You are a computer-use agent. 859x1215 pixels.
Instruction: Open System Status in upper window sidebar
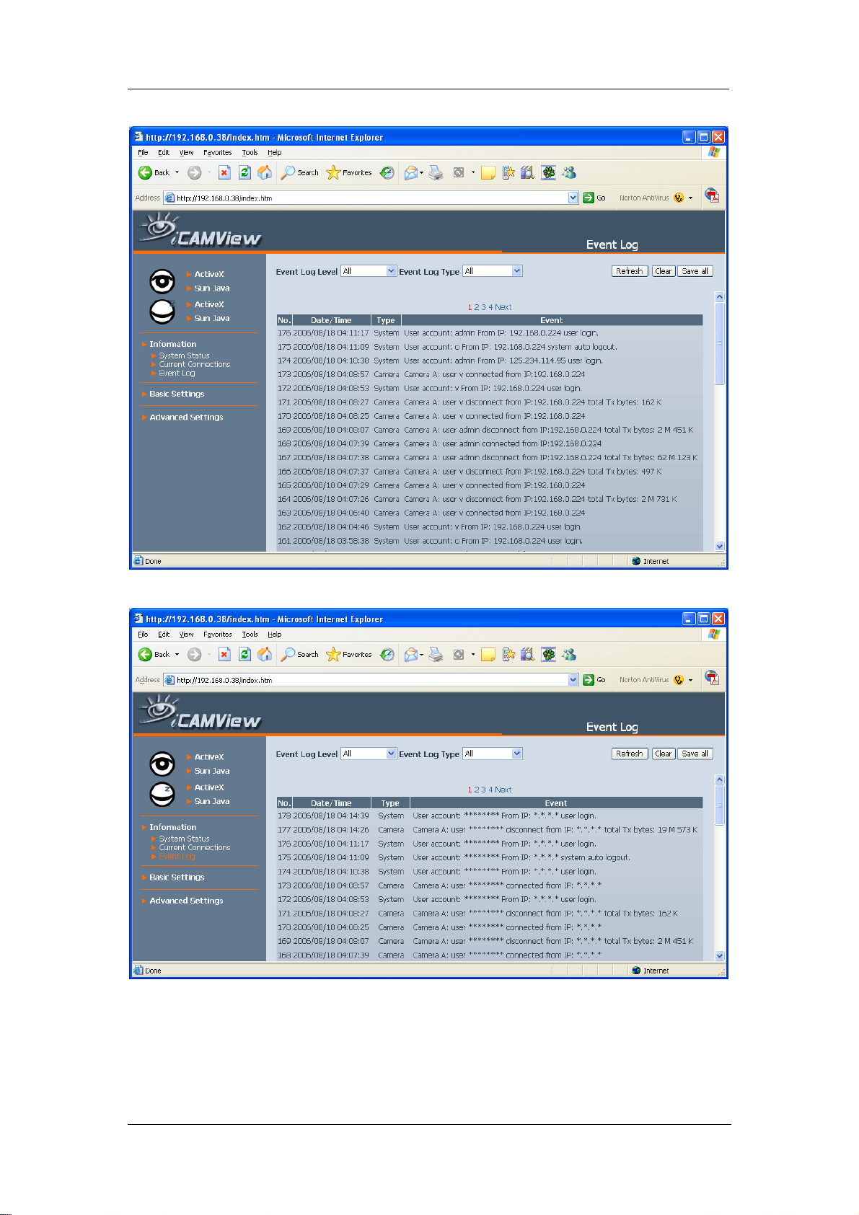click(x=184, y=355)
